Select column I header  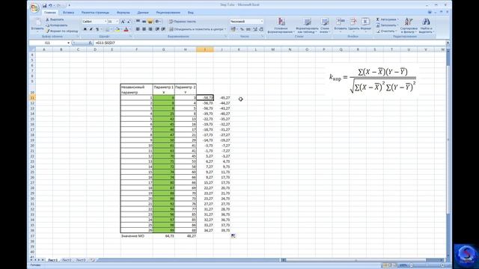[x=205, y=49]
